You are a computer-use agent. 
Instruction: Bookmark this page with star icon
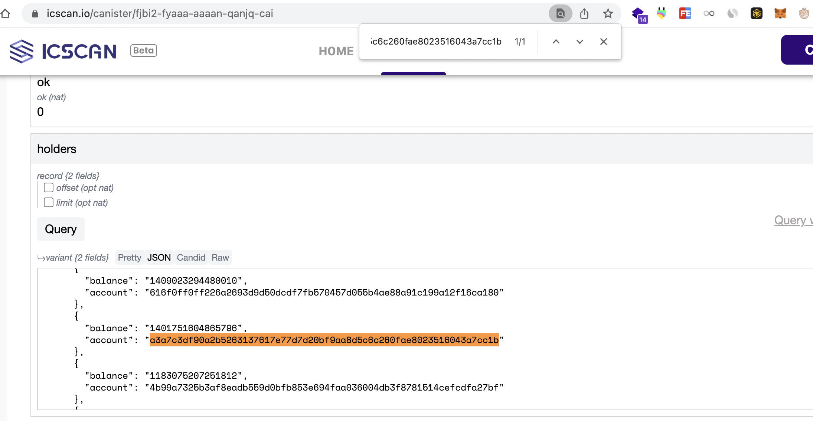pyautogui.click(x=608, y=14)
